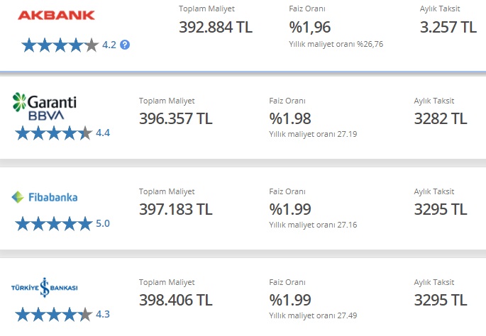This screenshot has width=486, height=336.
Task: Click İş Bankası total cost 398.406 TL
Action: (176, 300)
